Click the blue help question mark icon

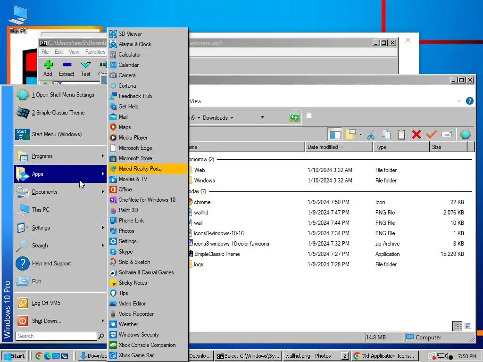469,101
